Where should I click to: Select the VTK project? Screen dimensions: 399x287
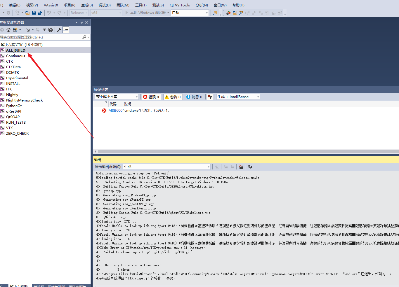point(10,128)
